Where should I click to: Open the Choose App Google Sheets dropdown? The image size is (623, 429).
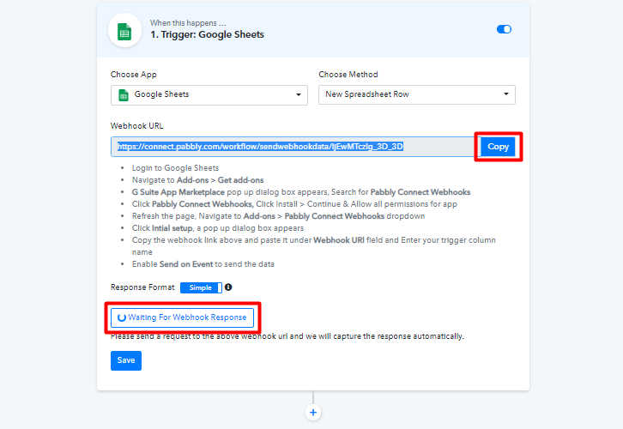(209, 95)
